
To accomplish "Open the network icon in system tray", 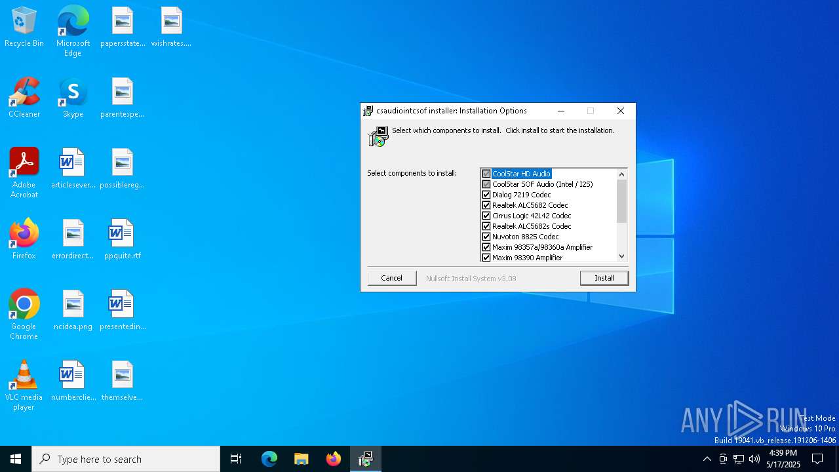I will click(739, 459).
